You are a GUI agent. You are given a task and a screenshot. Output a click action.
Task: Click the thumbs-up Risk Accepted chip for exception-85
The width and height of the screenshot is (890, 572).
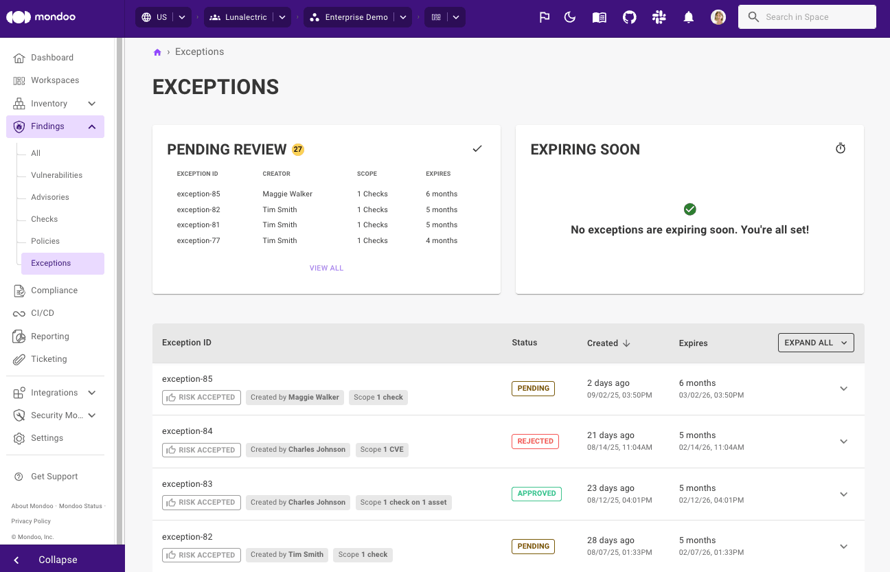(201, 397)
